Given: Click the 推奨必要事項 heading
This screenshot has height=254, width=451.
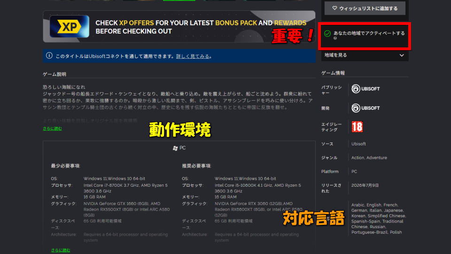Looking at the screenshot, I should pyautogui.click(x=196, y=166).
